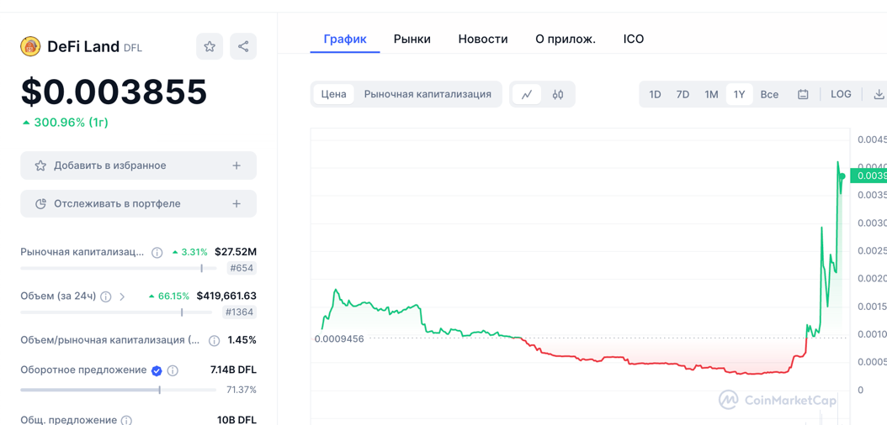
Task: Click the download chart icon
Action: 879,95
